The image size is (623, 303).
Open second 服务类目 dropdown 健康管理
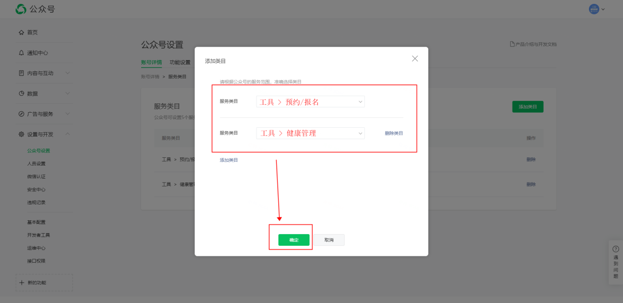pos(311,133)
